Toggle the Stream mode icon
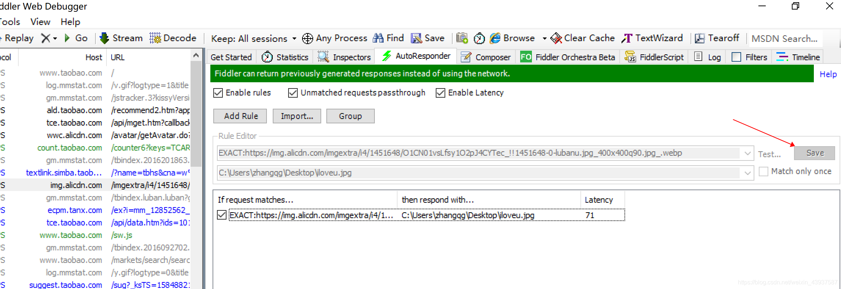 coord(104,38)
